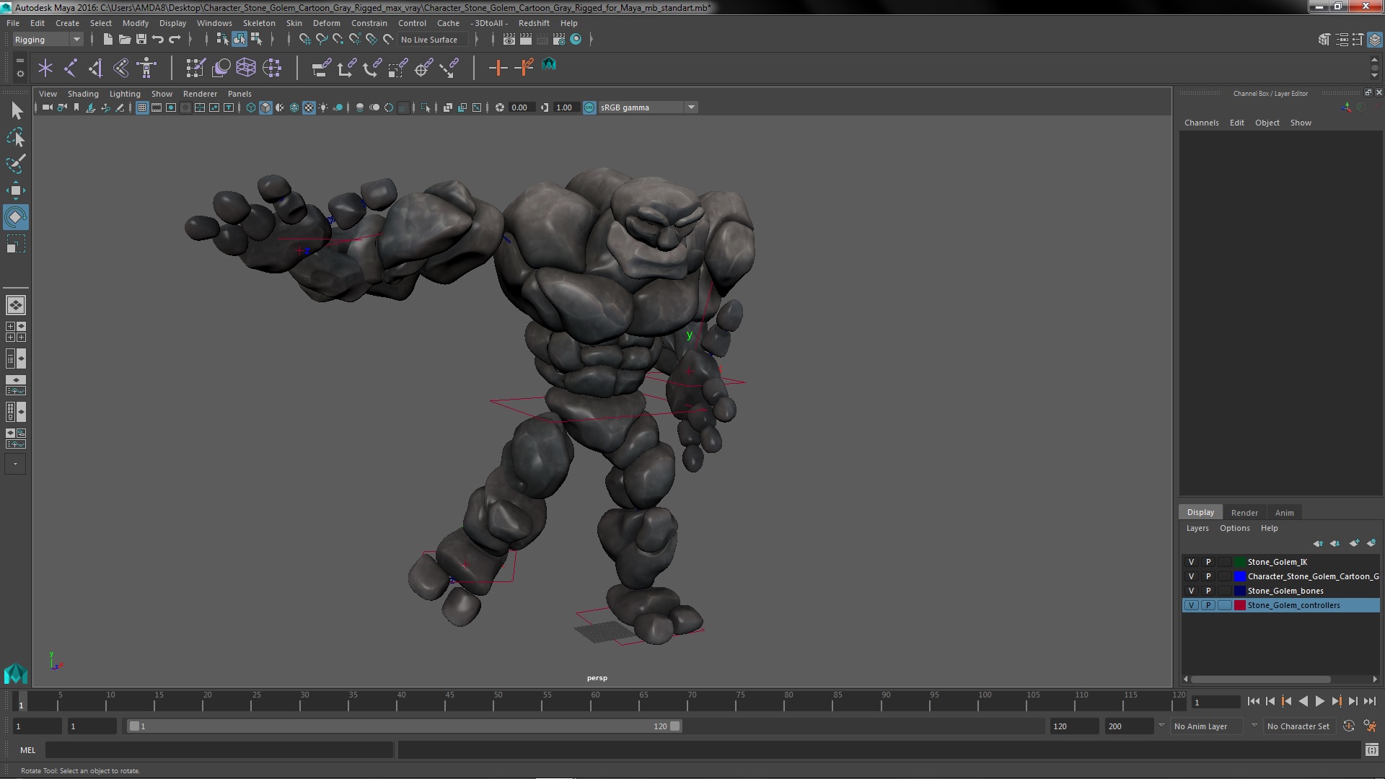1385x779 pixels.
Task: Toggle playback P on Stone_Golem_controllers layer
Action: [1208, 605]
